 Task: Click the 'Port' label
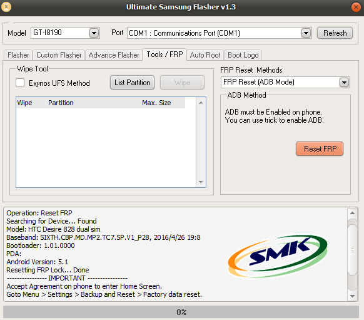[117, 33]
